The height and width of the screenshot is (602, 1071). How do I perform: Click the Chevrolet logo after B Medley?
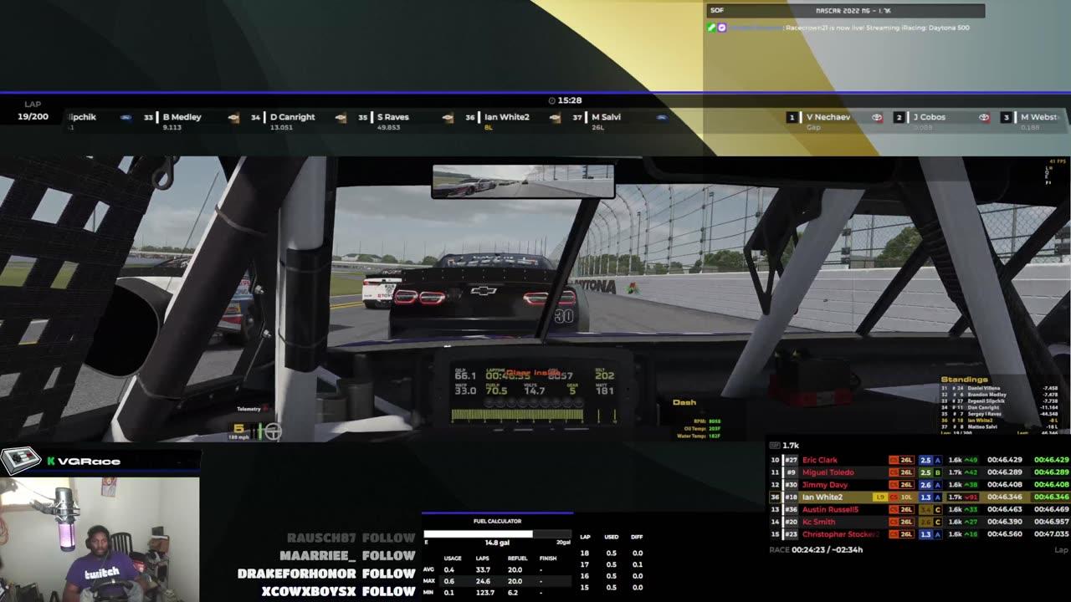[x=233, y=118]
